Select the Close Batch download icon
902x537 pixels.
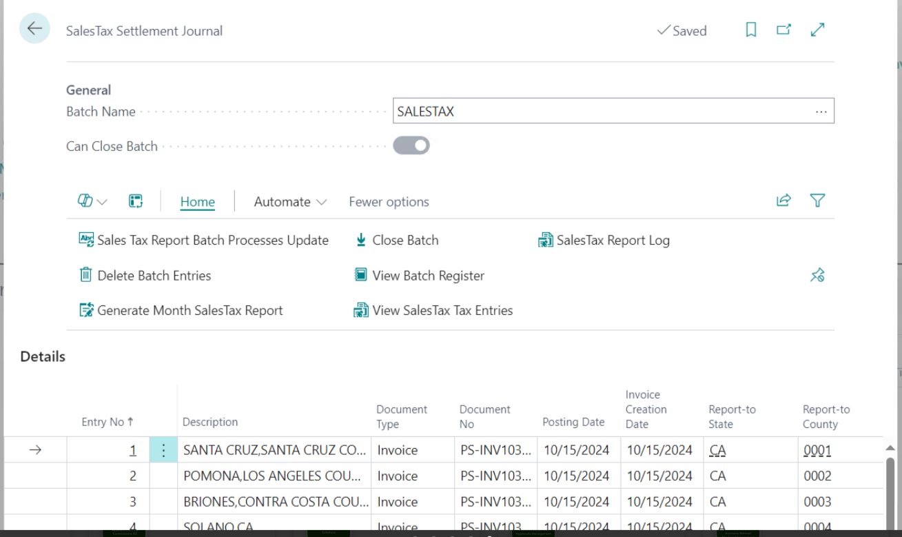pos(360,240)
